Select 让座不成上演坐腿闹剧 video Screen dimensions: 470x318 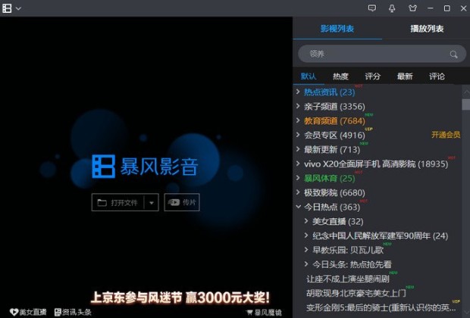pos(348,279)
